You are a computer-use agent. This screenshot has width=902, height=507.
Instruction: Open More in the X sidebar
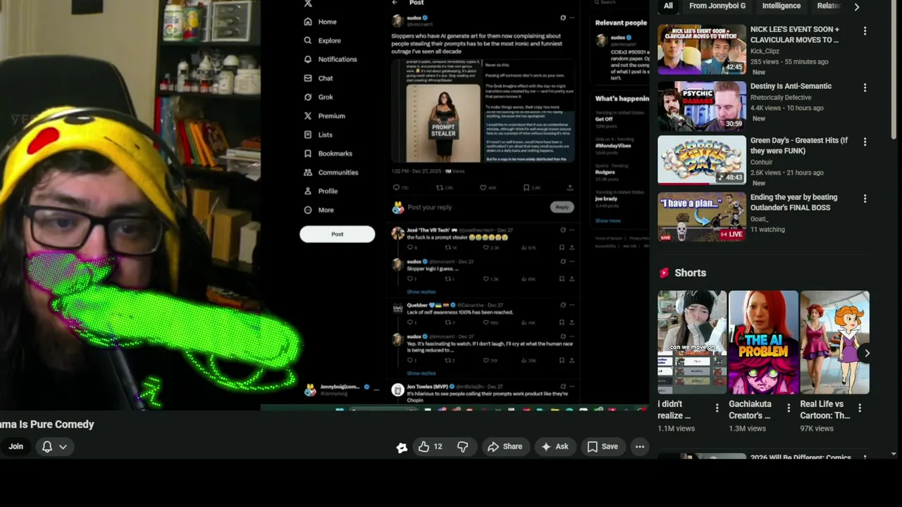319,210
